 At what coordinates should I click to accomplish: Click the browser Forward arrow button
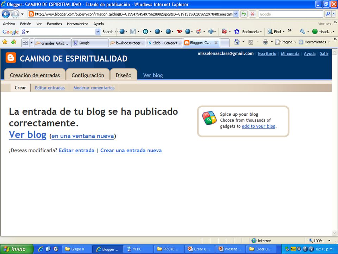(15, 14)
